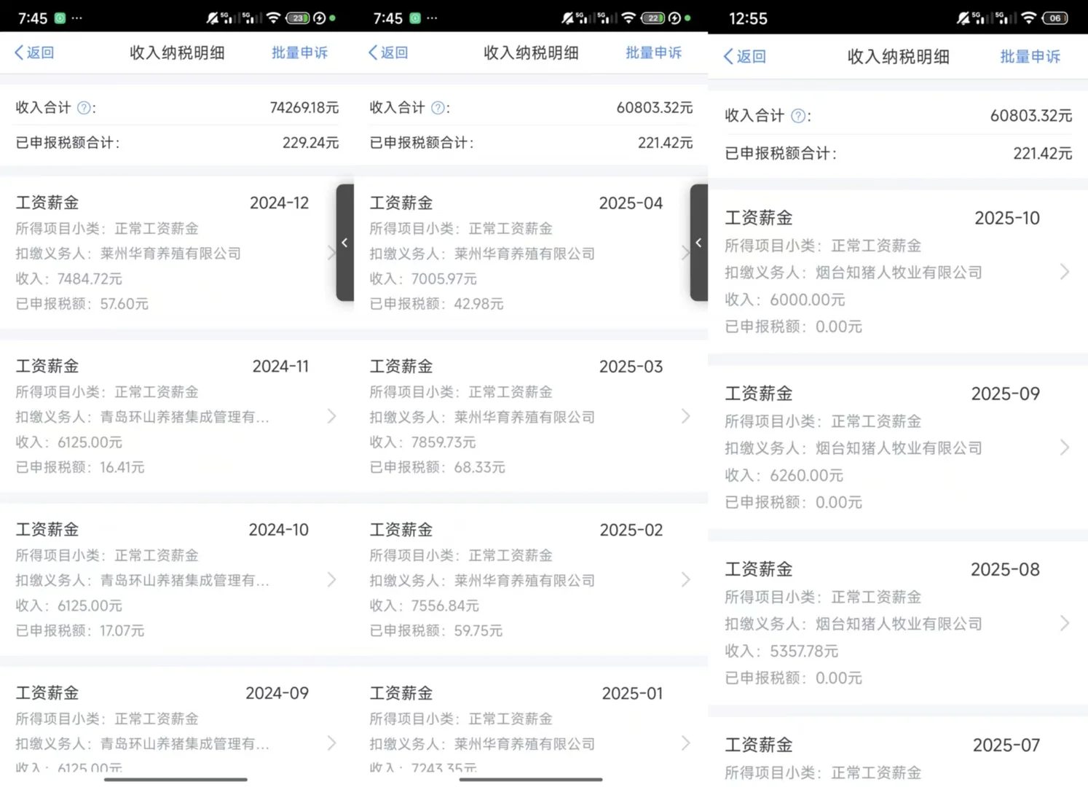Select 烟台知猪人牧业有限公司 in the 2025-09 record
The width and height of the screenshot is (1088, 787).
click(x=899, y=447)
